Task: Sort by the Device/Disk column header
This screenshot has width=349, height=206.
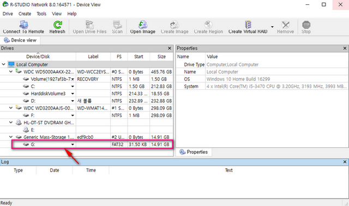Action: tap(38, 57)
